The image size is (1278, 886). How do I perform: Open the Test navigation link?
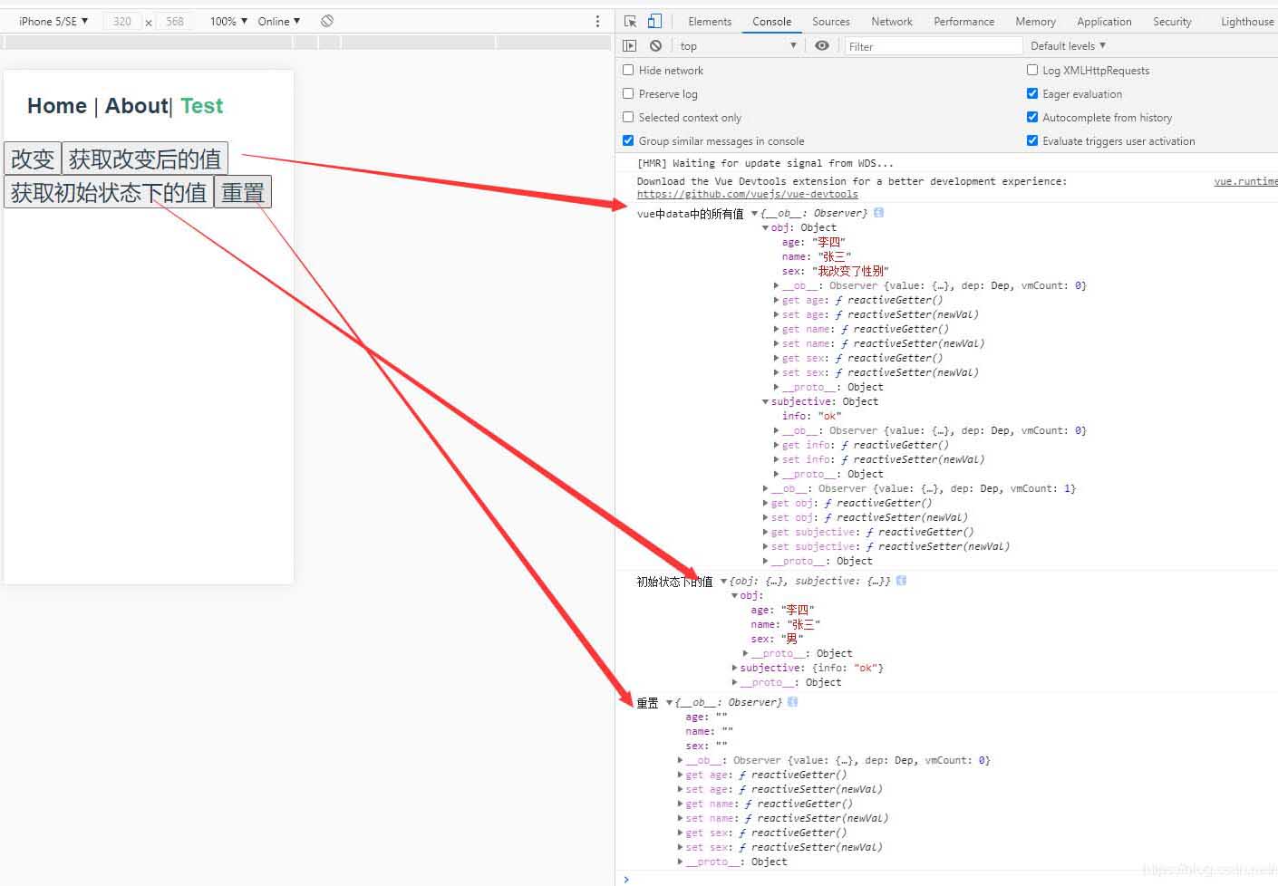[x=201, y=106]
